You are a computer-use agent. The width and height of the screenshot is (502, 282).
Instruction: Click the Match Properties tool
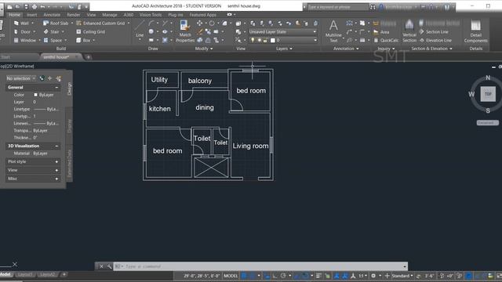(185, 31)
